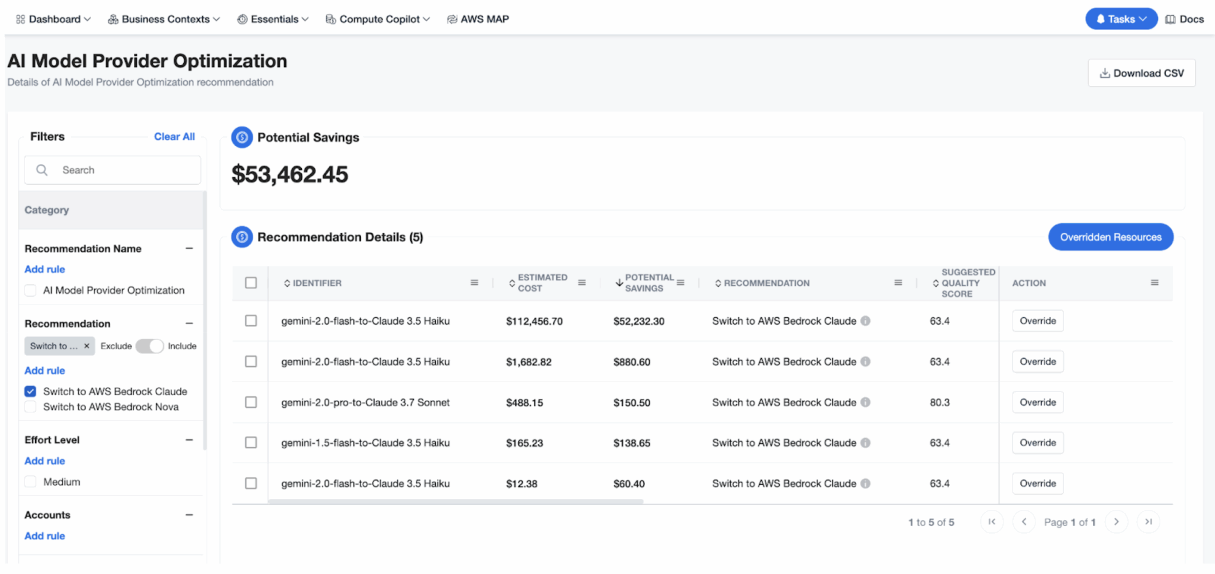The width and height of the screenshot is (1215, 574).
Task: Override the row with $52,232.30 savings
Action: (1037, 321)
